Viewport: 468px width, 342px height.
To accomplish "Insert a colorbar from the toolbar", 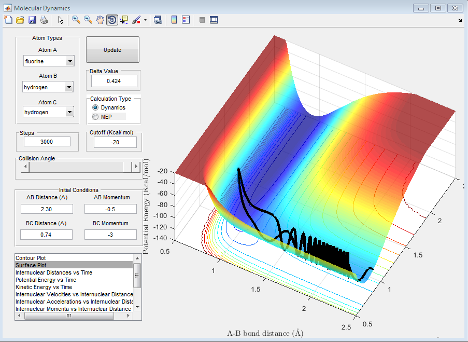I will click(x=174, y=20).
